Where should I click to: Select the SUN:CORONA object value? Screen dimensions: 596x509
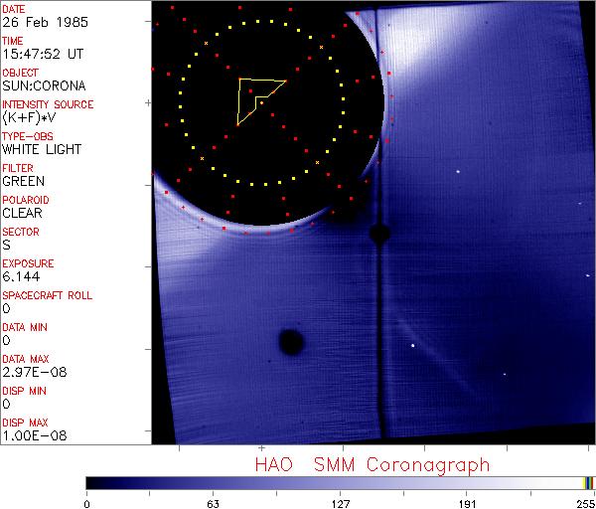[x=44, y=85]
